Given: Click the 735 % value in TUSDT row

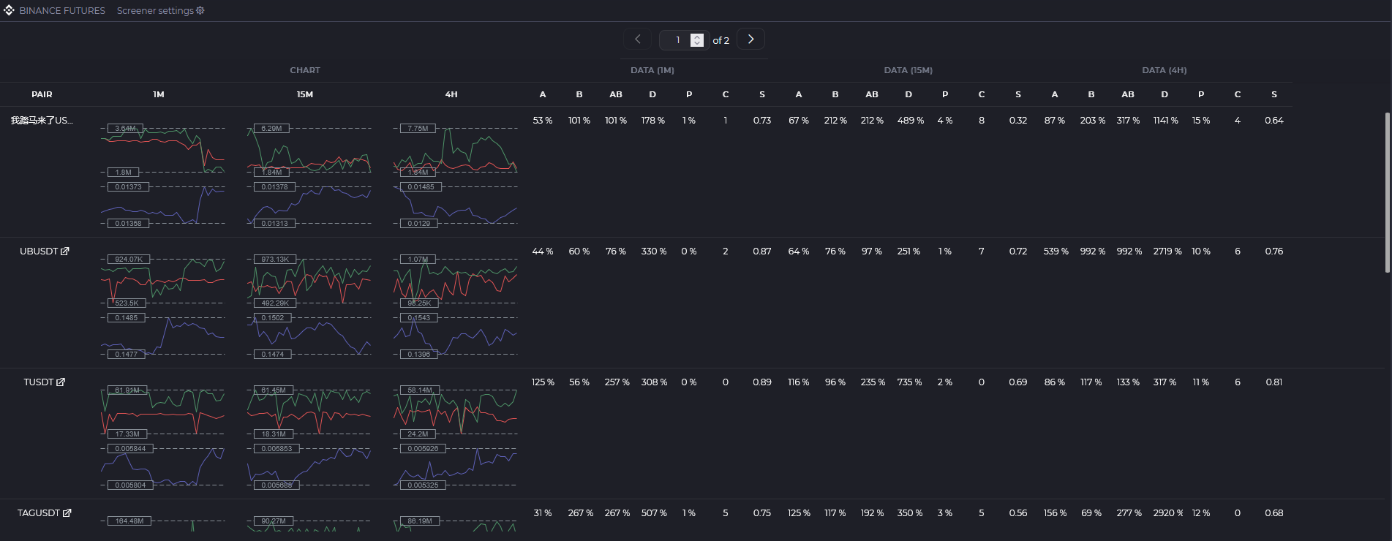Looking at the screenshot, I should tap(909, 382).
